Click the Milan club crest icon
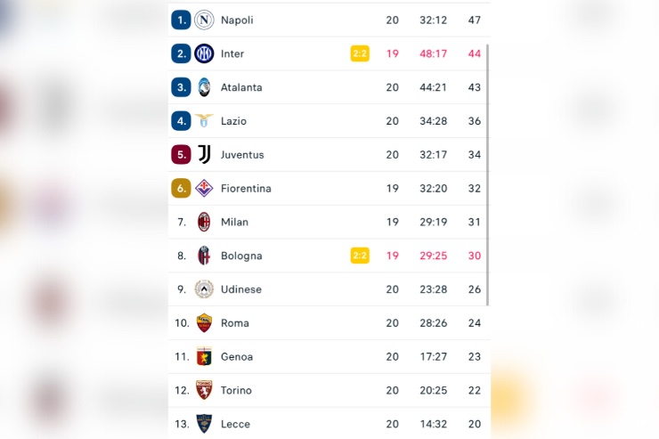This screenshot has height=439, width=659. click(205, 222)
